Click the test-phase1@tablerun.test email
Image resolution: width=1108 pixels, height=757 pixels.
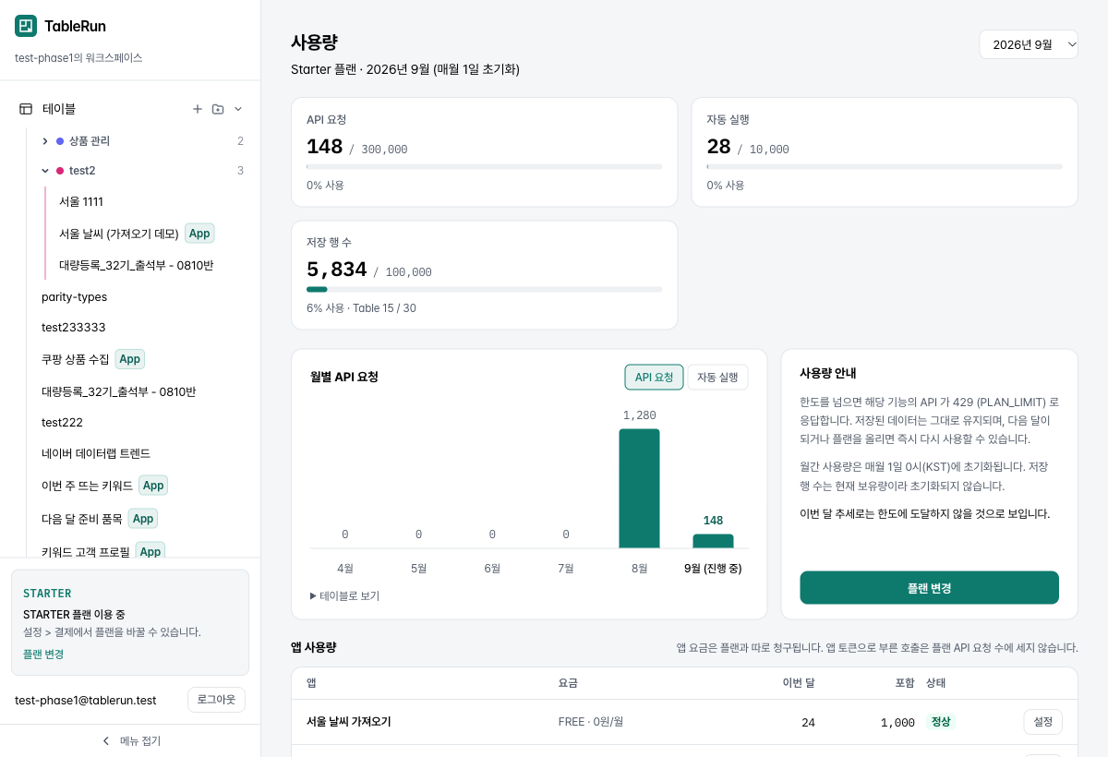[86, 700]
